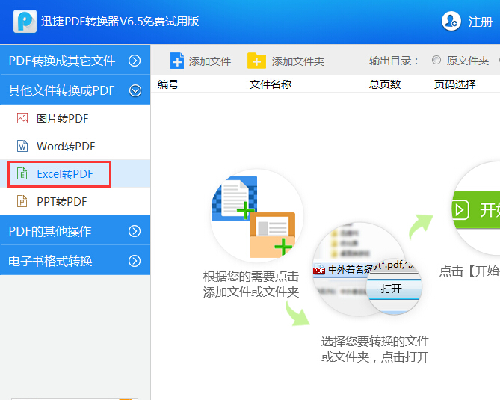Screen dimensions: 500x400
Task: Click the blue add file plus icon
Action: 177,61
